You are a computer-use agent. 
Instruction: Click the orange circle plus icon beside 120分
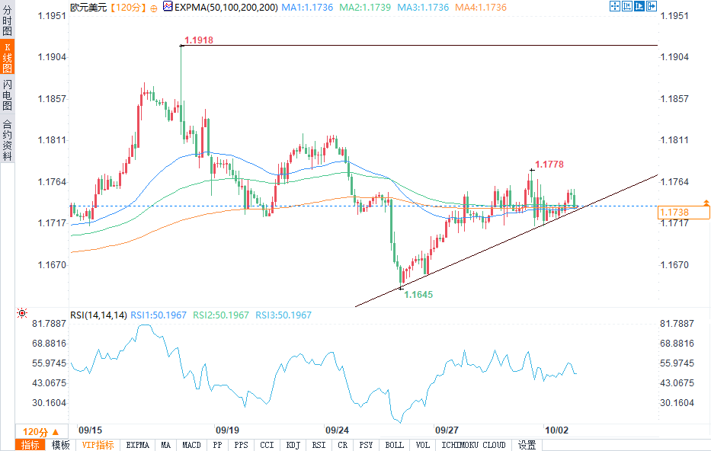154,8
